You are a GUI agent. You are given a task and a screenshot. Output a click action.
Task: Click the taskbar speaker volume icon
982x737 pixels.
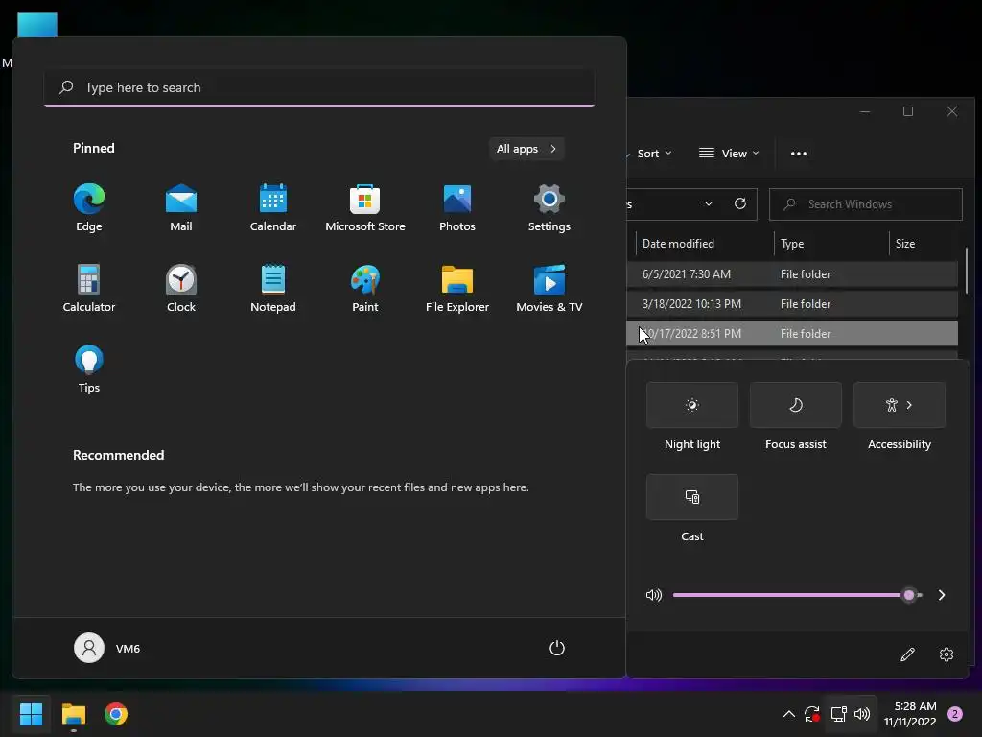[x=862, y=714]
